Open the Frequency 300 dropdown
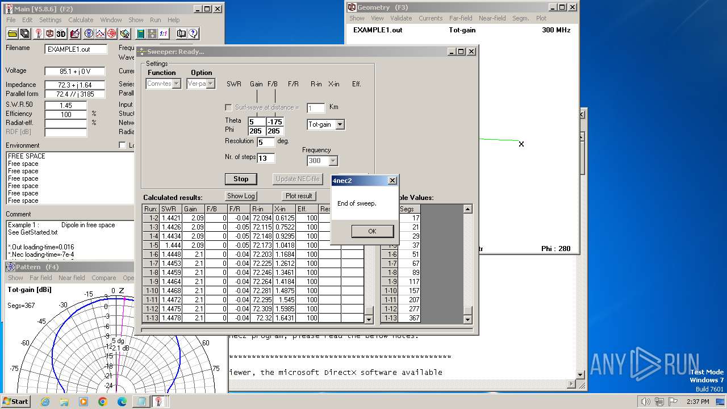 click(x=333, y=161)
